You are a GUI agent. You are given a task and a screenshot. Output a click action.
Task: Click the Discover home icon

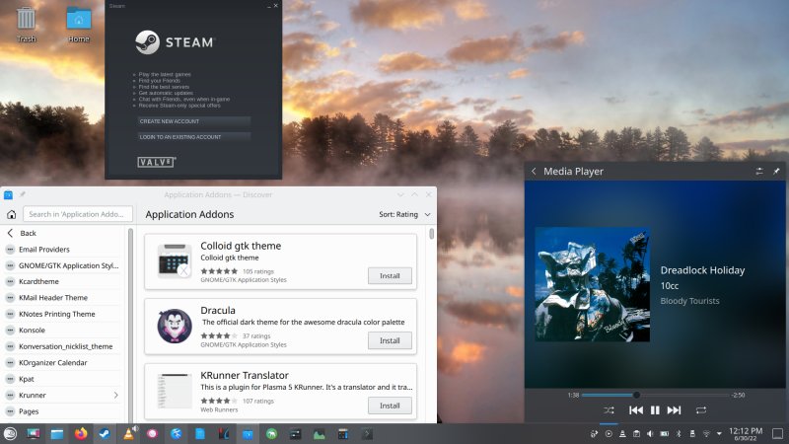11,214
